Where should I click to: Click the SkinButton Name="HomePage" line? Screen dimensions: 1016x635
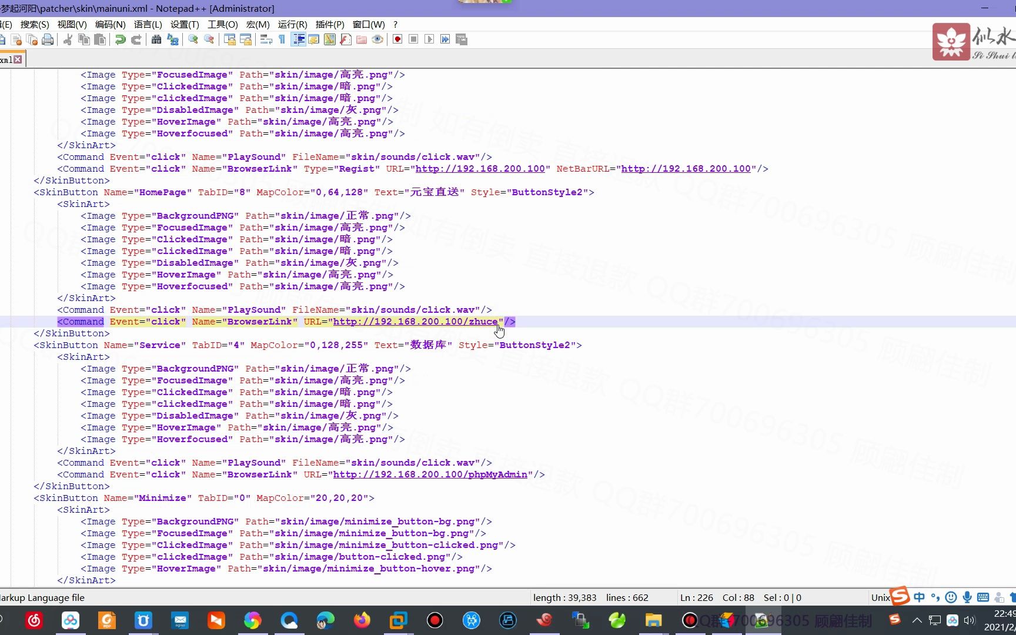point(314,192)
